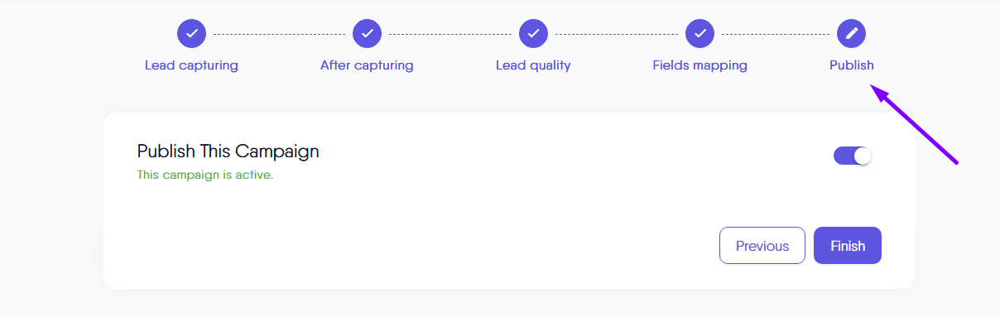Open the Lead quality checkmark step icon
This screenshot has height=317, width=1000.
pos(533,34)
